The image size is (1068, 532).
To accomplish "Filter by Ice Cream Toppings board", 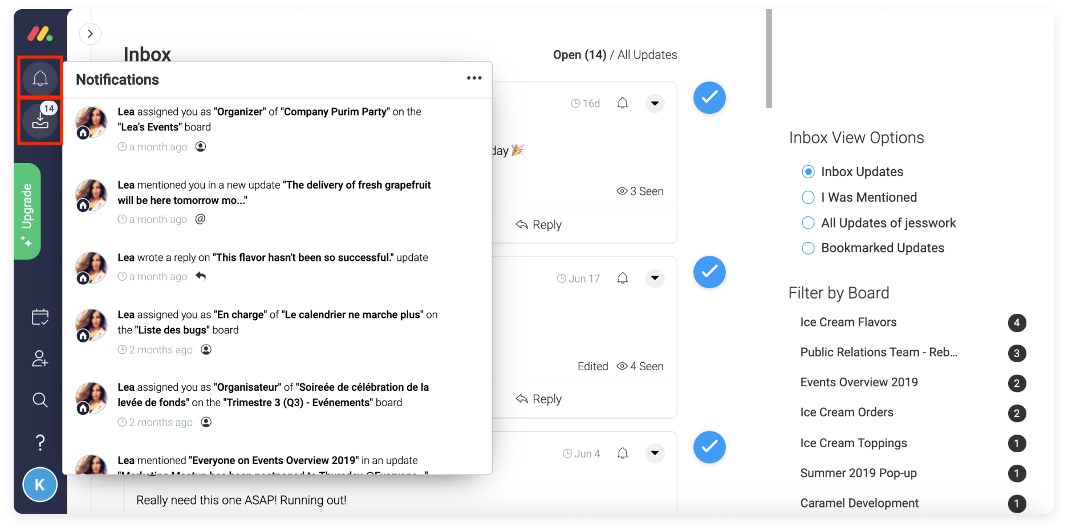I will pos(854,443).
